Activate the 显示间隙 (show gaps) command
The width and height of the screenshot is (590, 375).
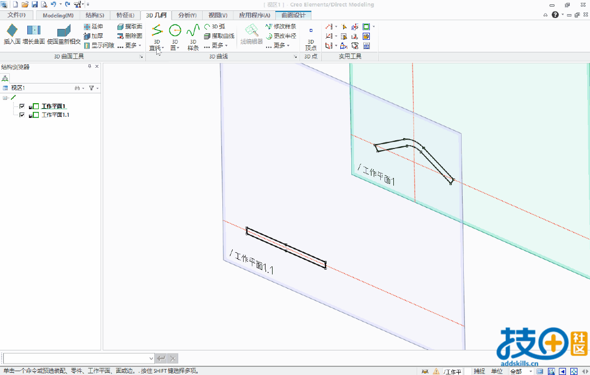click(x=99, y=45)
